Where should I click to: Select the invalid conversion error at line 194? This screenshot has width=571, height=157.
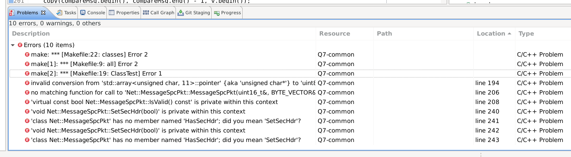289,83
